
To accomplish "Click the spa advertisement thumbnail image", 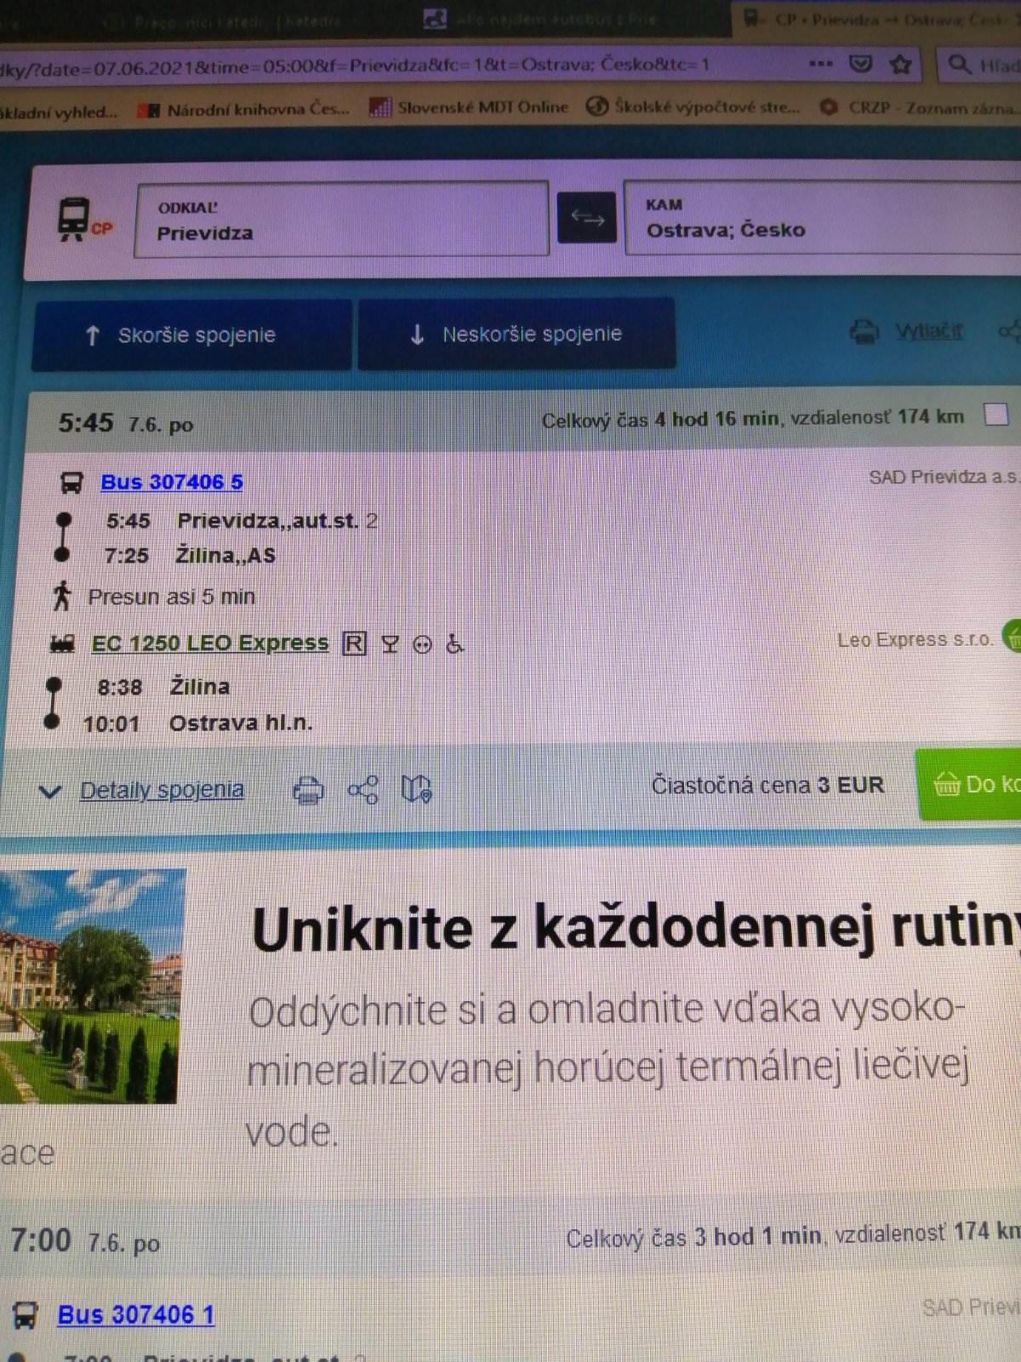I will (90, 986).
